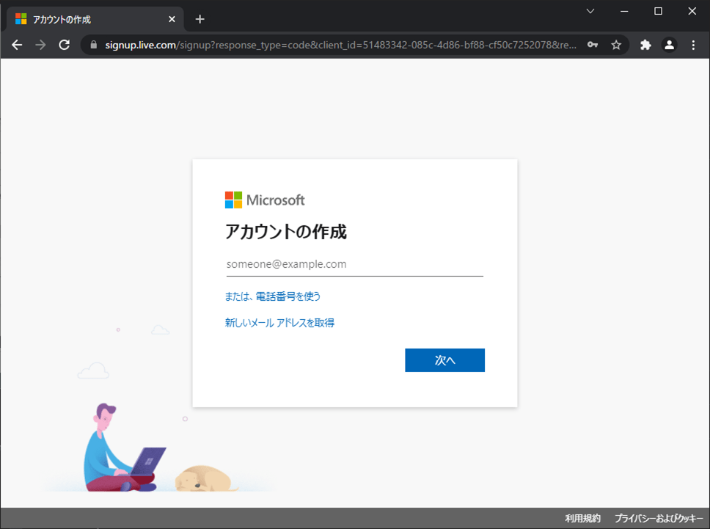Minimize the browser window

click(624, 11)
